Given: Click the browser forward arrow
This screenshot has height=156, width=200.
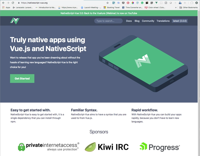Looking at the screenshot, I should pos(8,3).
